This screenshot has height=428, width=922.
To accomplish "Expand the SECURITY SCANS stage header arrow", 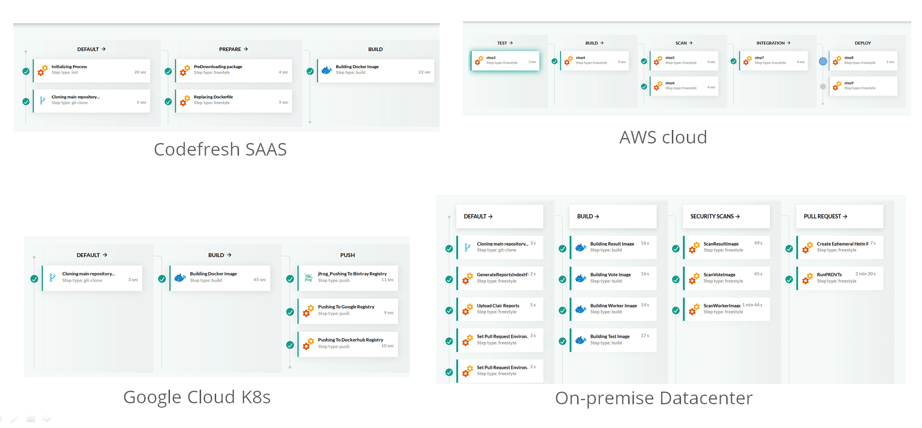I will [x=737, y=217].
